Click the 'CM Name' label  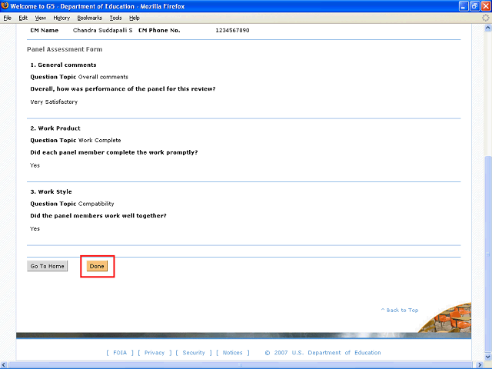click(45, 31)
